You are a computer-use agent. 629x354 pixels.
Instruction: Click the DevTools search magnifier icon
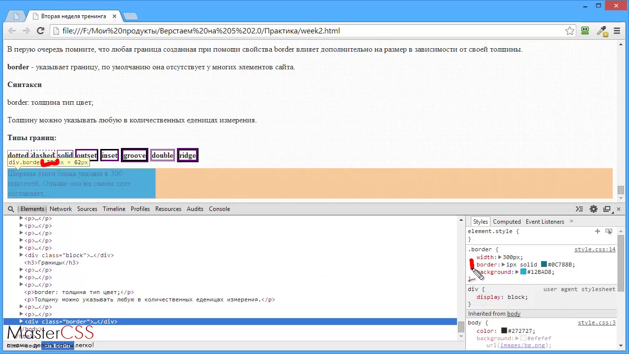[11, 209]
